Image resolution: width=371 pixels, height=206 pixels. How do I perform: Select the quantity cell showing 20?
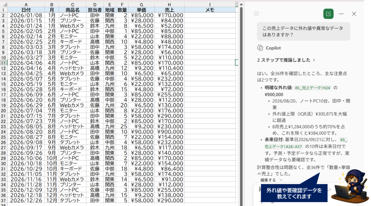122,105
